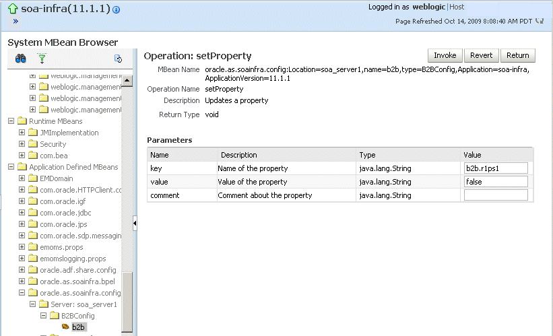The height and width of the screenshot is (336, 553).
Task: Select the emomslogging.props tree item
Action: pyautogui.click(x=73, y=259)
